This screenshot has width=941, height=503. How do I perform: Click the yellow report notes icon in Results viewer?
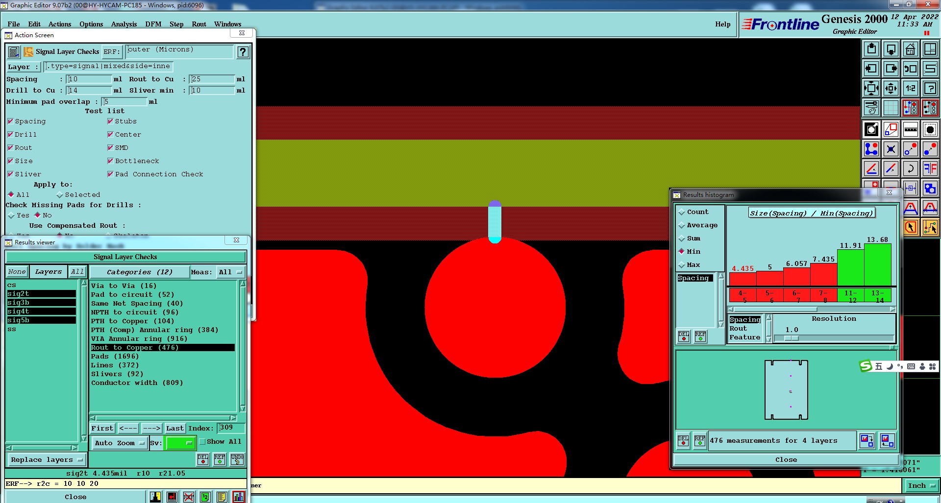coord(222,497)
